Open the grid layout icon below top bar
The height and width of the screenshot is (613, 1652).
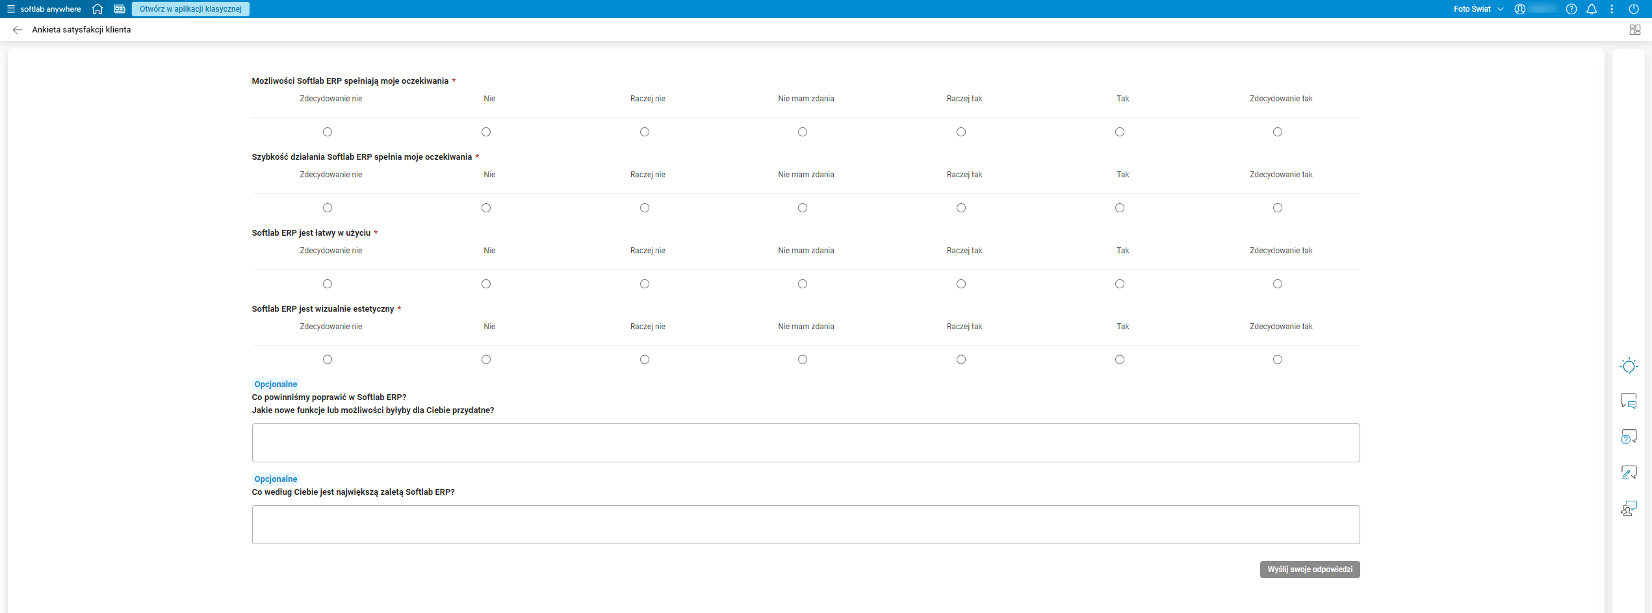[1635, 30]
